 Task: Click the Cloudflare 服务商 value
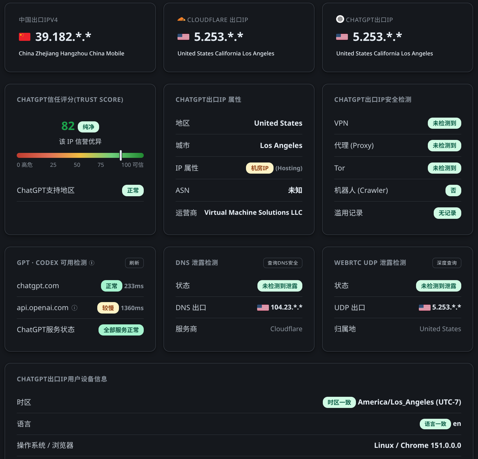286,329
